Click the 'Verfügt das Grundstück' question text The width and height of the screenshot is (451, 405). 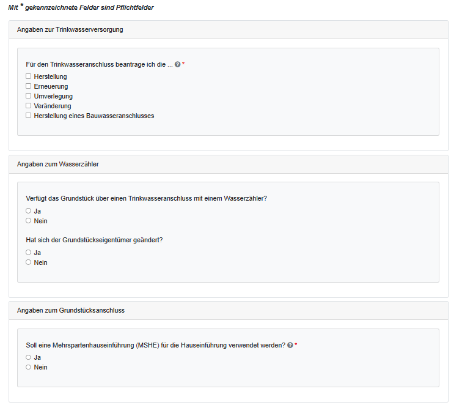[x=147, y=199]
